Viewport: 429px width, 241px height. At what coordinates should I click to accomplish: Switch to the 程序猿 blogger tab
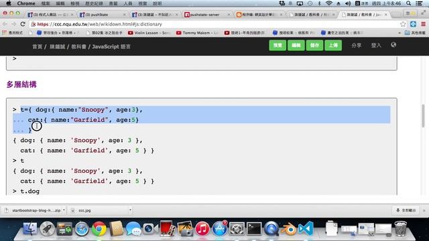(x=259, y=15)
